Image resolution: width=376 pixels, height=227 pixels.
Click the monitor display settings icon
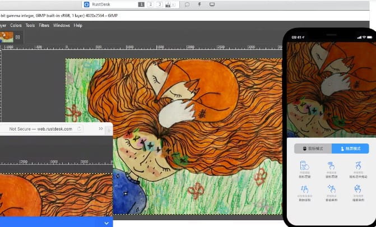[x=212, y=4]
